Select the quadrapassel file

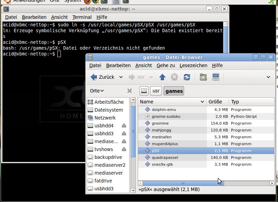tap(206, 157)
